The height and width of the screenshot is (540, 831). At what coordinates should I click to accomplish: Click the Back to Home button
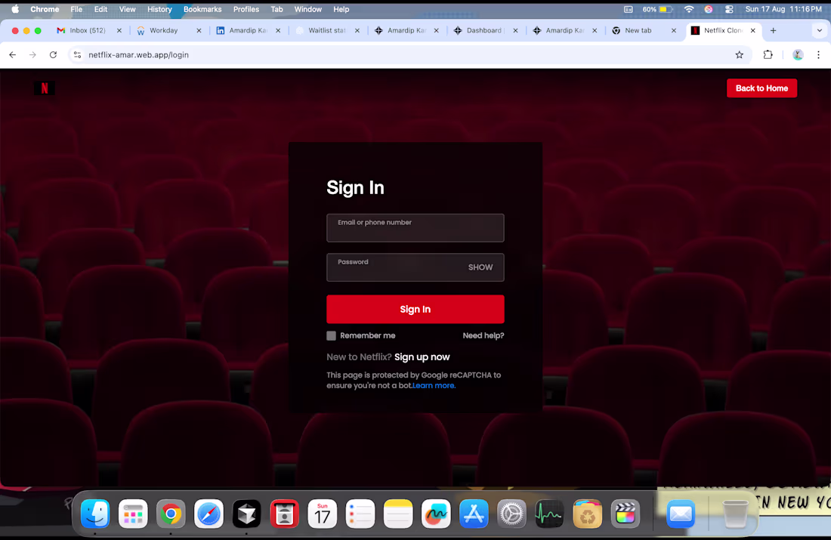point(761,88)
